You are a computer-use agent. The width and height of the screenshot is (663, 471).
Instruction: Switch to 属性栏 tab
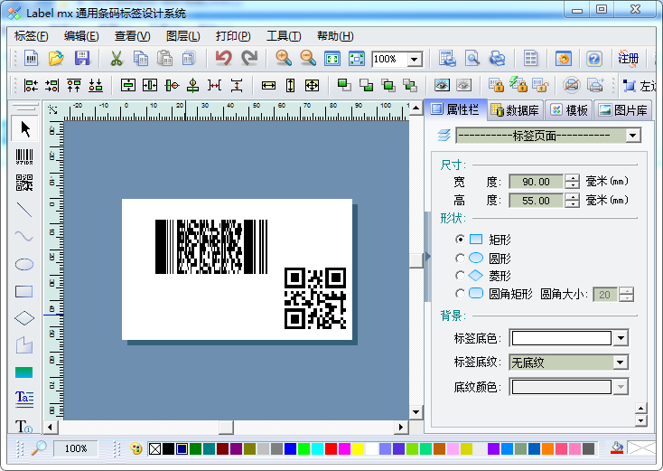[455, 109]
